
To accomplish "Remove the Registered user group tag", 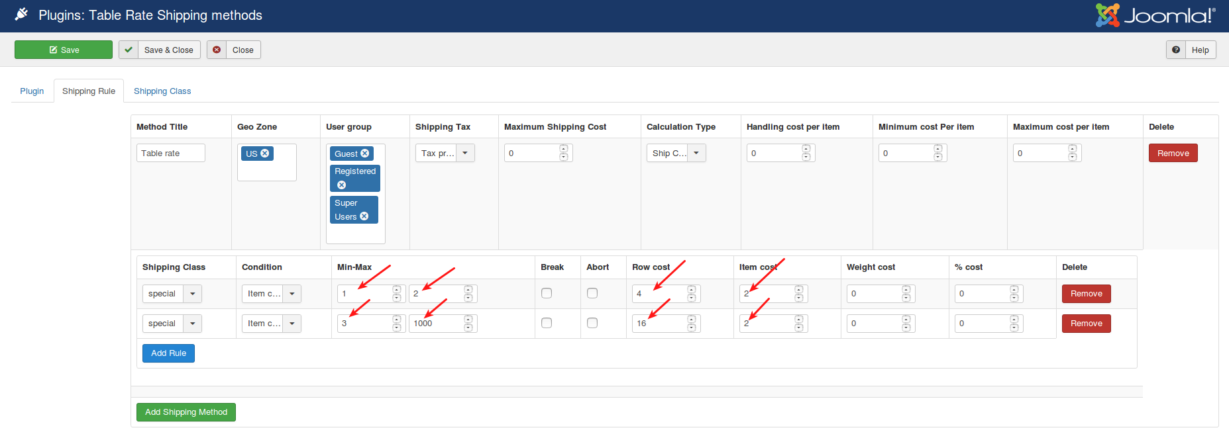I will pos(342,185).
